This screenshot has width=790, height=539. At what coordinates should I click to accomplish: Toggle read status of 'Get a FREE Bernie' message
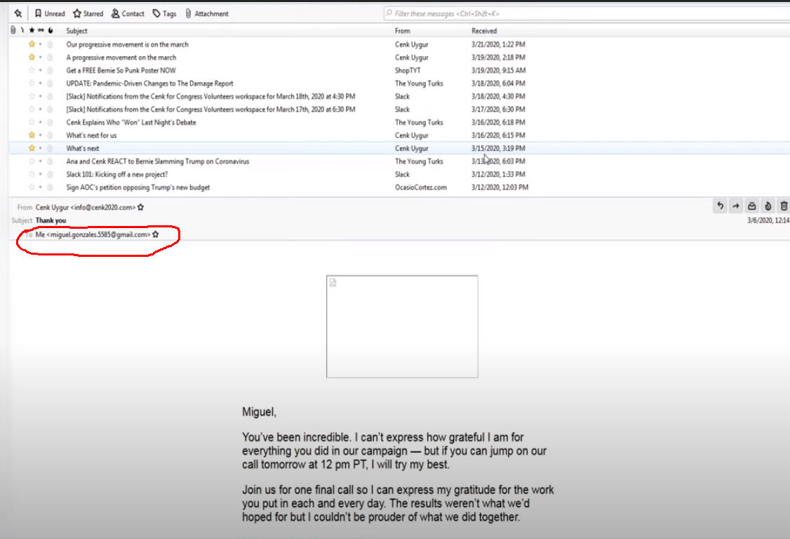pyautogui.click(x=41, y=71)
